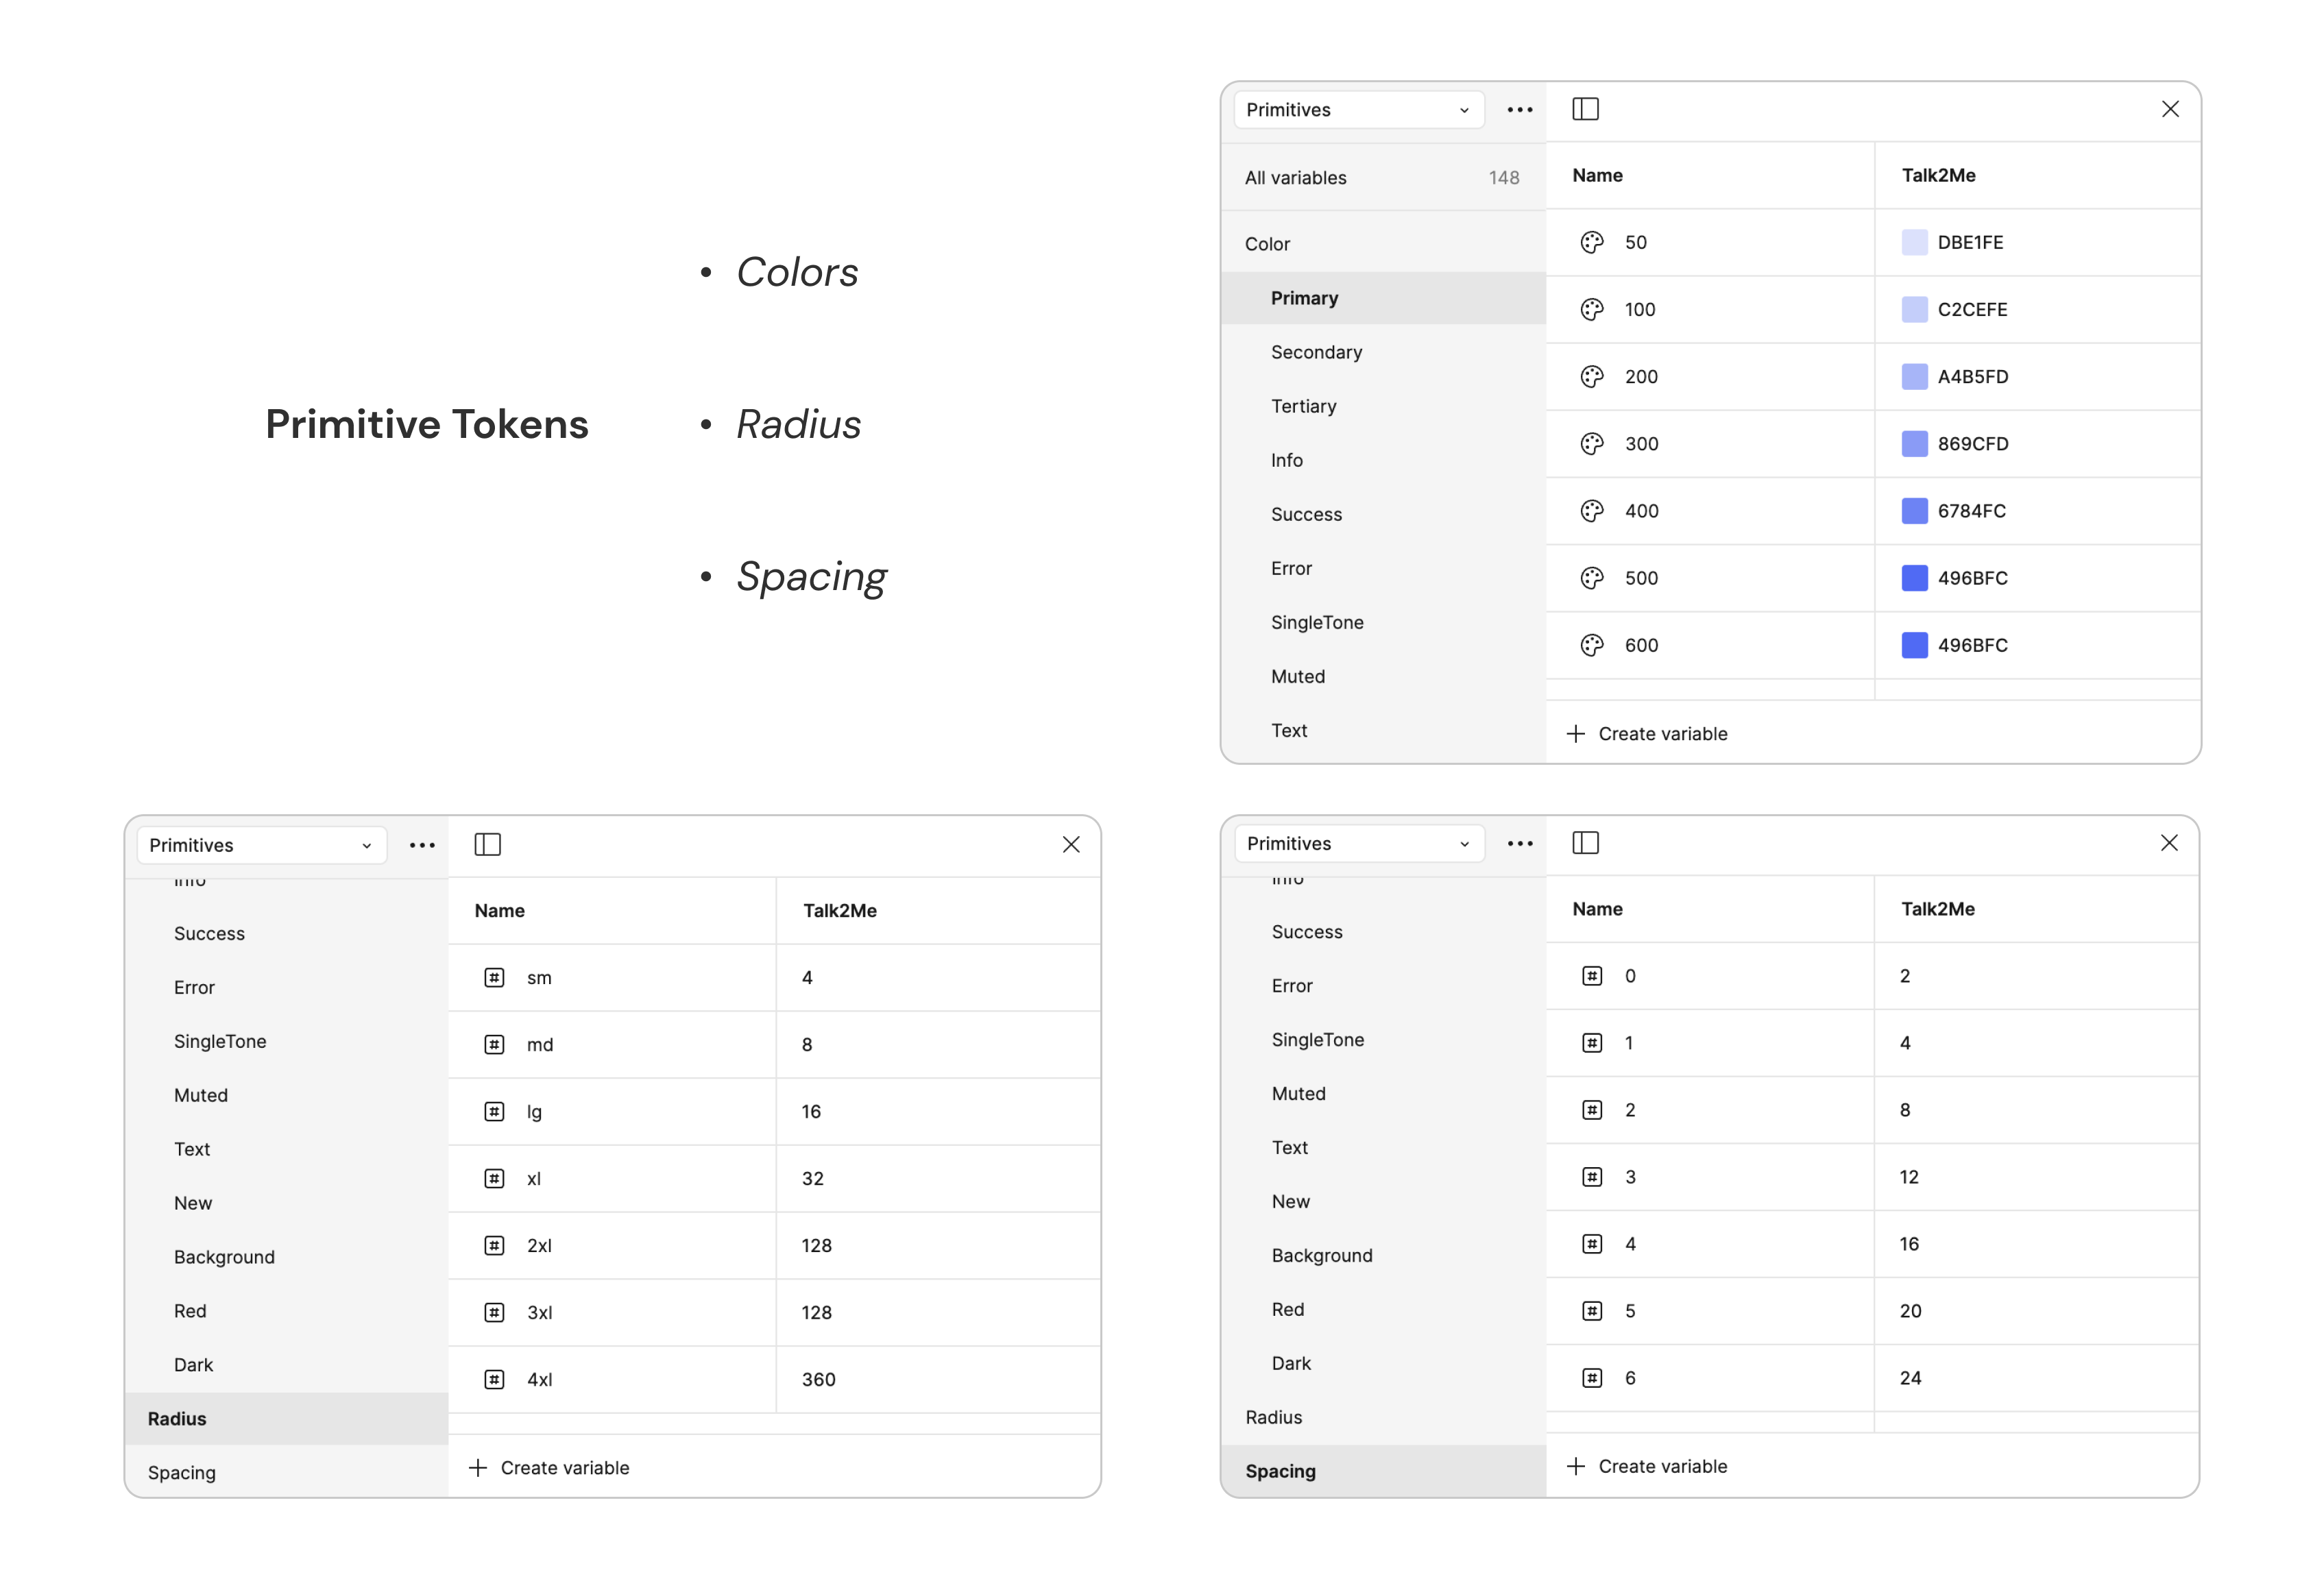Click the 360 value for 4xl
The width and height of the screenshot is (2324, 1579).
[x=818, y=1379]
